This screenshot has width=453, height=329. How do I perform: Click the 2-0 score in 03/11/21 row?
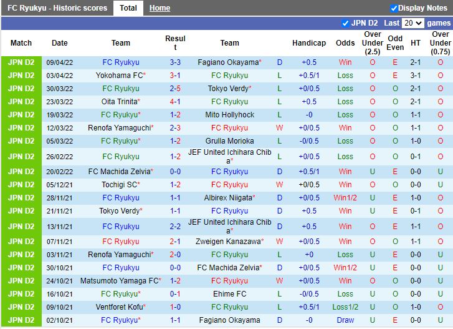click(175, 254)
